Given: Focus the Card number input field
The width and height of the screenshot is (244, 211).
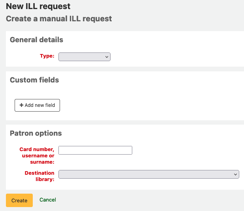Looking at the screenshot, I should [95, 150].
